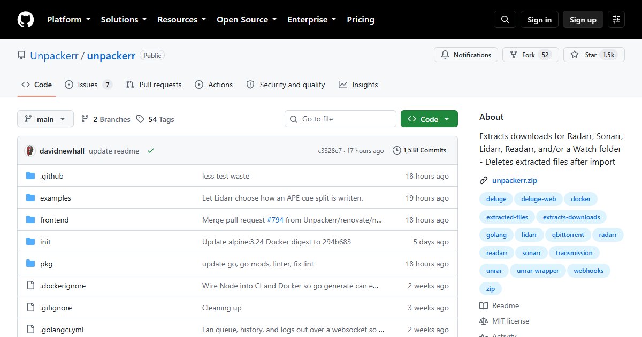
Task: Click the Sign up button
Action: (x=583, y=20)
